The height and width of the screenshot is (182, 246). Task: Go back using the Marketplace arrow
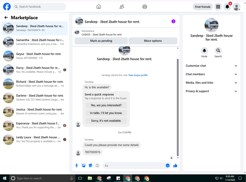pos(6,18)
